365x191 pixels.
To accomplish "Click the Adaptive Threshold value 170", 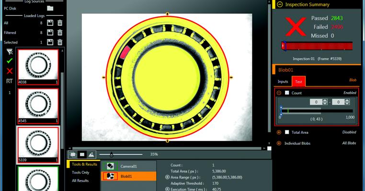I will 215,183.
